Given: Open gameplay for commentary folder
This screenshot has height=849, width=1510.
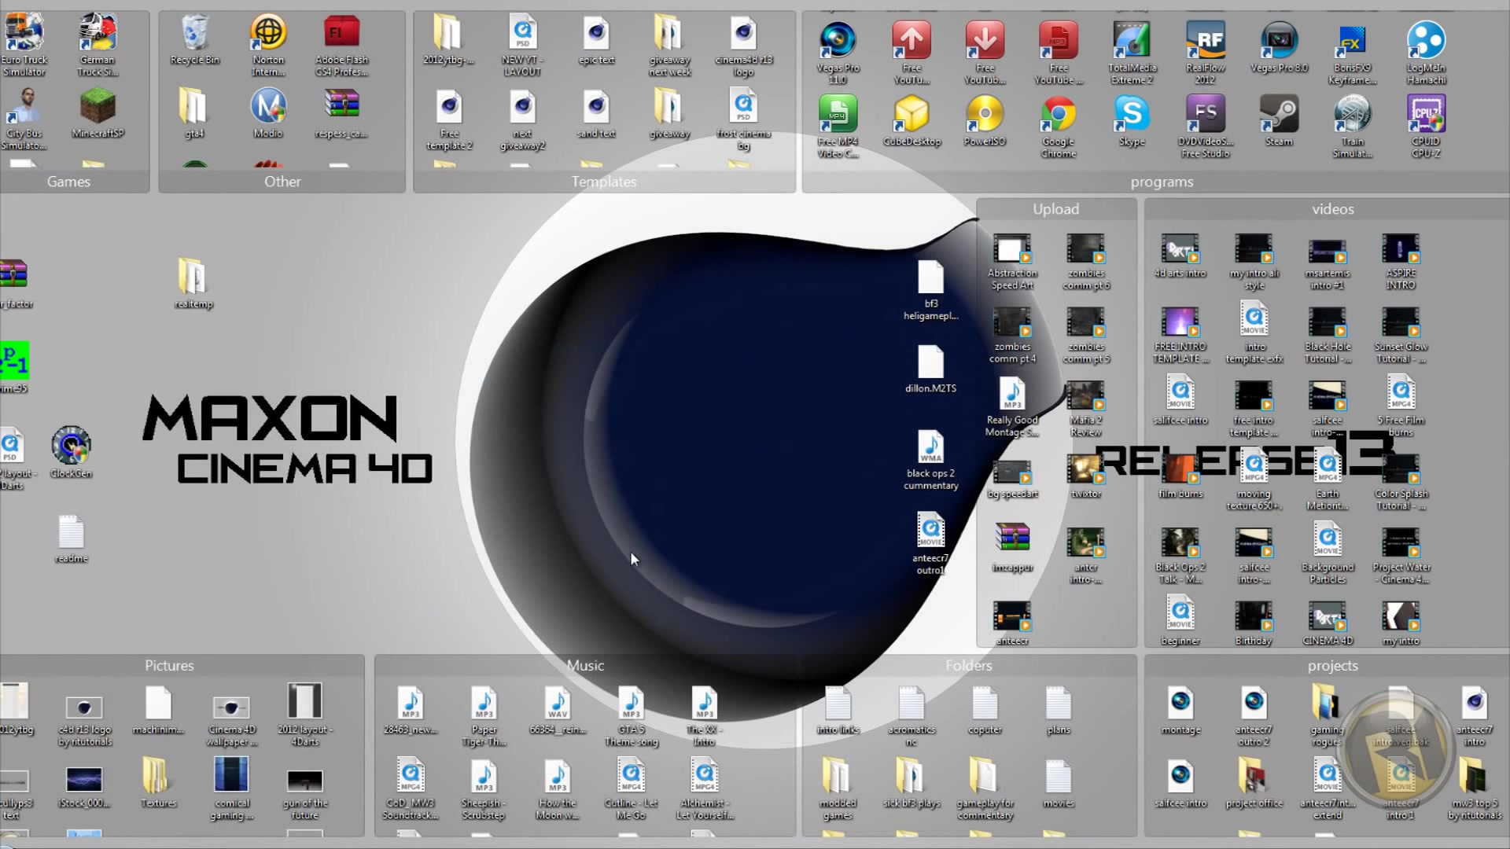Looking at the screenshot, I should [x=985, y=789].
